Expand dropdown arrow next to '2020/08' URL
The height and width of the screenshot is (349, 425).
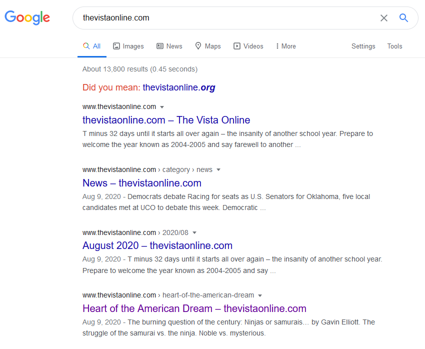pos(194,233)
